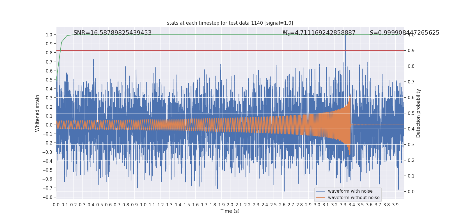Click the "Detection probability" axis label
Image resolution: width=449 pixels, height=224 pixels.
click(418, 113)
